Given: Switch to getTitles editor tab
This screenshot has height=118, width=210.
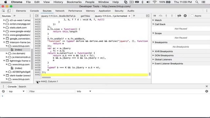Looking at the screenshot, I should tap(85, 16).
